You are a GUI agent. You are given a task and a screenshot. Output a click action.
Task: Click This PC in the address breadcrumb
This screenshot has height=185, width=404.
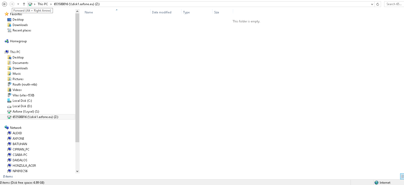(x=43, y=4)
